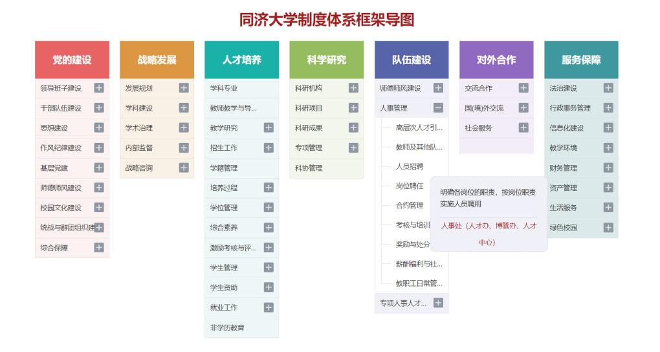Expand 招生工作 plus icon
The height and width of the screenshot is (352, 660).
point(269,148)
